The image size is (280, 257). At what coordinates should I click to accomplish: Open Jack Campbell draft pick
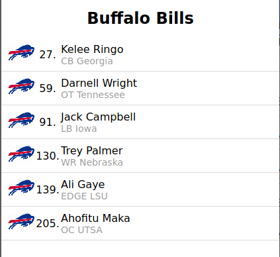coord(98,117)
